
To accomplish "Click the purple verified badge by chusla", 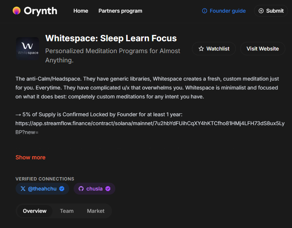I will pos(108,189).
